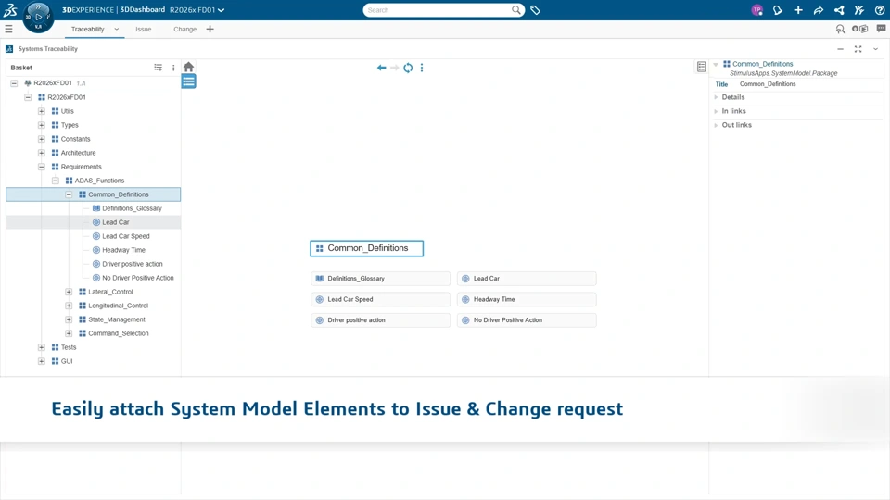Open Common_Definitions title in properties panel
Viewport: 890px width, 500px height.
click(x=762, y=64)
